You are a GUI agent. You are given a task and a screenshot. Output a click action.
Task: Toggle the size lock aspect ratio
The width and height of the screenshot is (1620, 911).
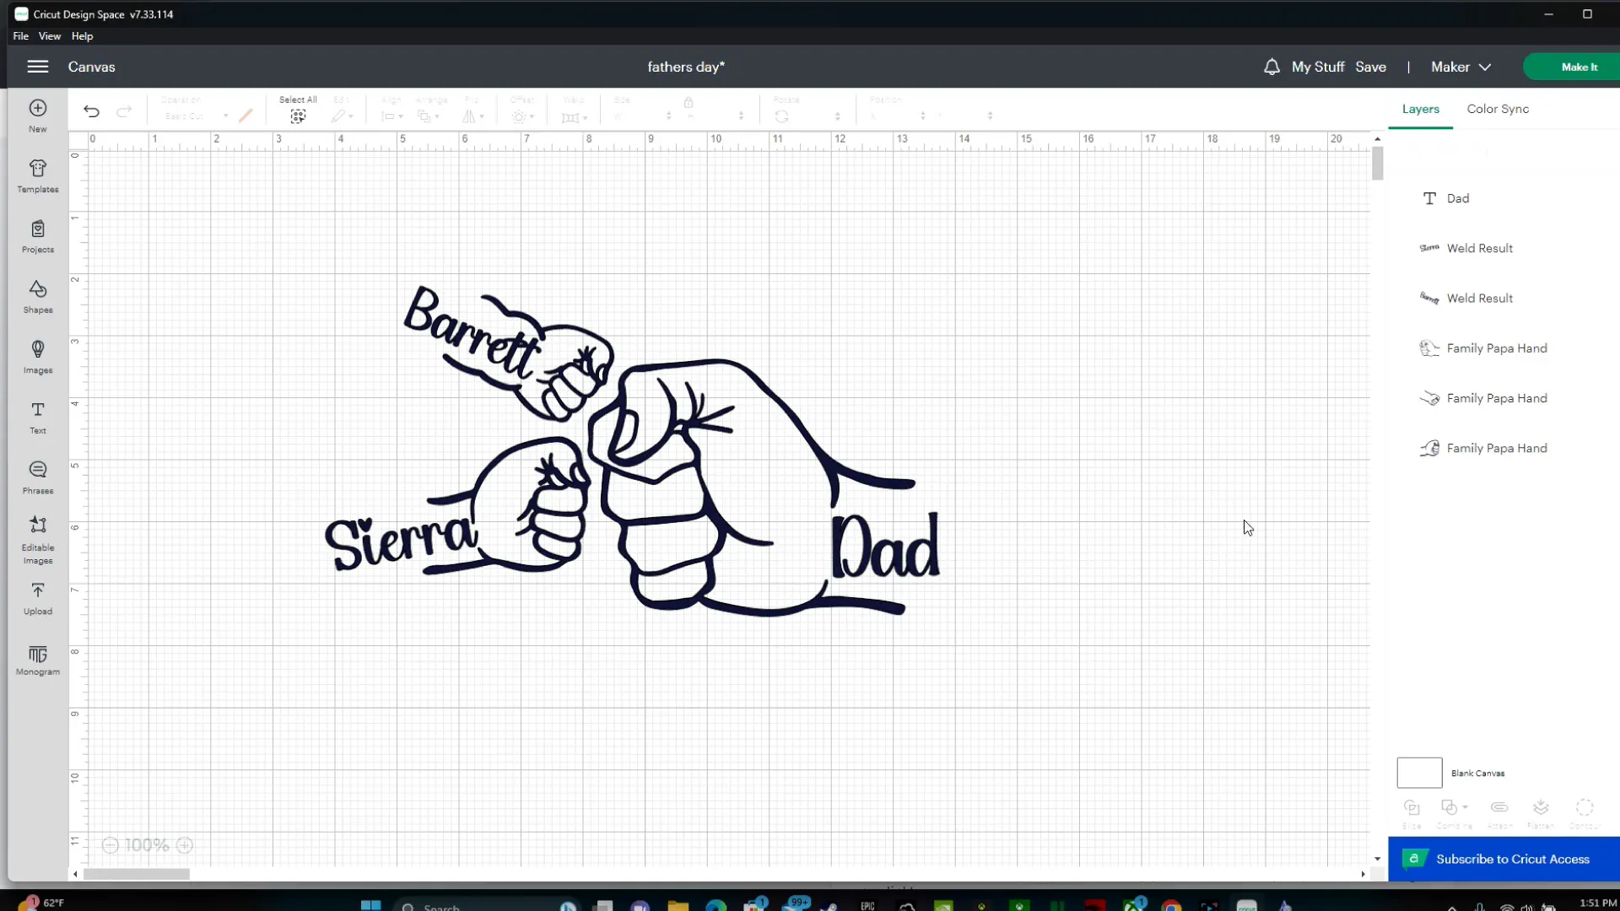[x=688, y=101]
